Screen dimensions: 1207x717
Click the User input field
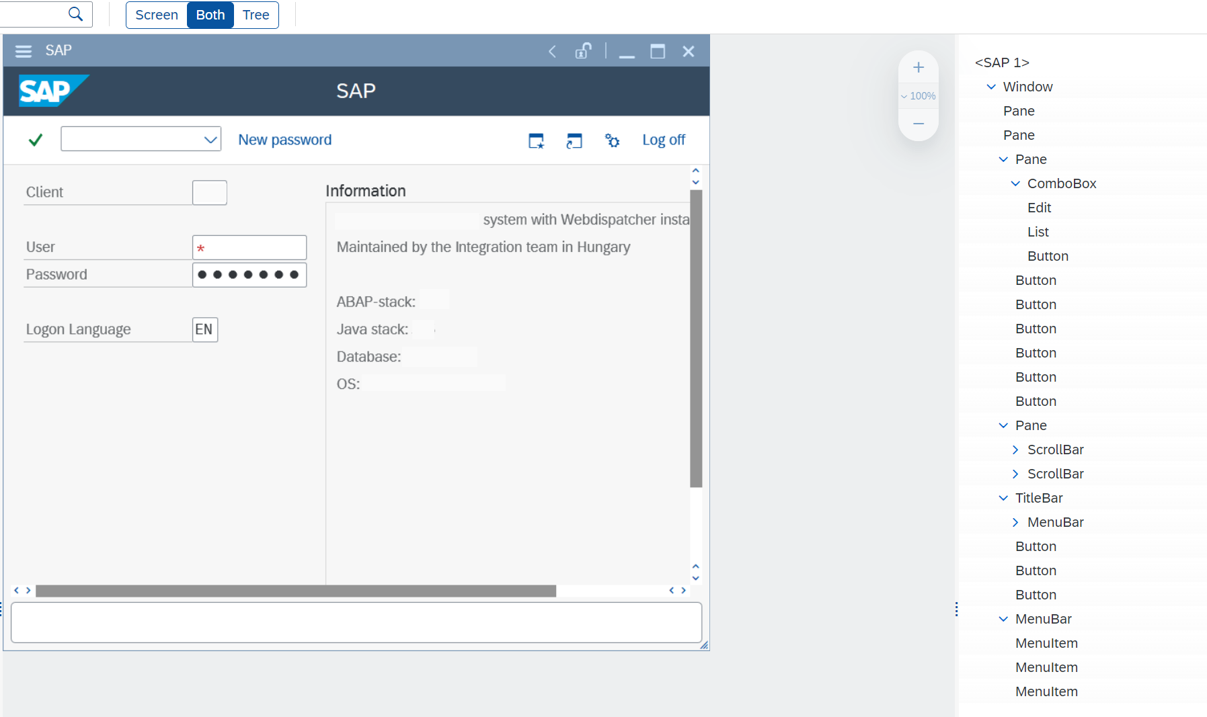249,247
